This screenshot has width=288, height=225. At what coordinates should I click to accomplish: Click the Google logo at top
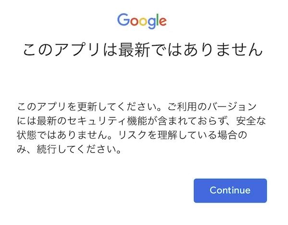tap(142, 21)
